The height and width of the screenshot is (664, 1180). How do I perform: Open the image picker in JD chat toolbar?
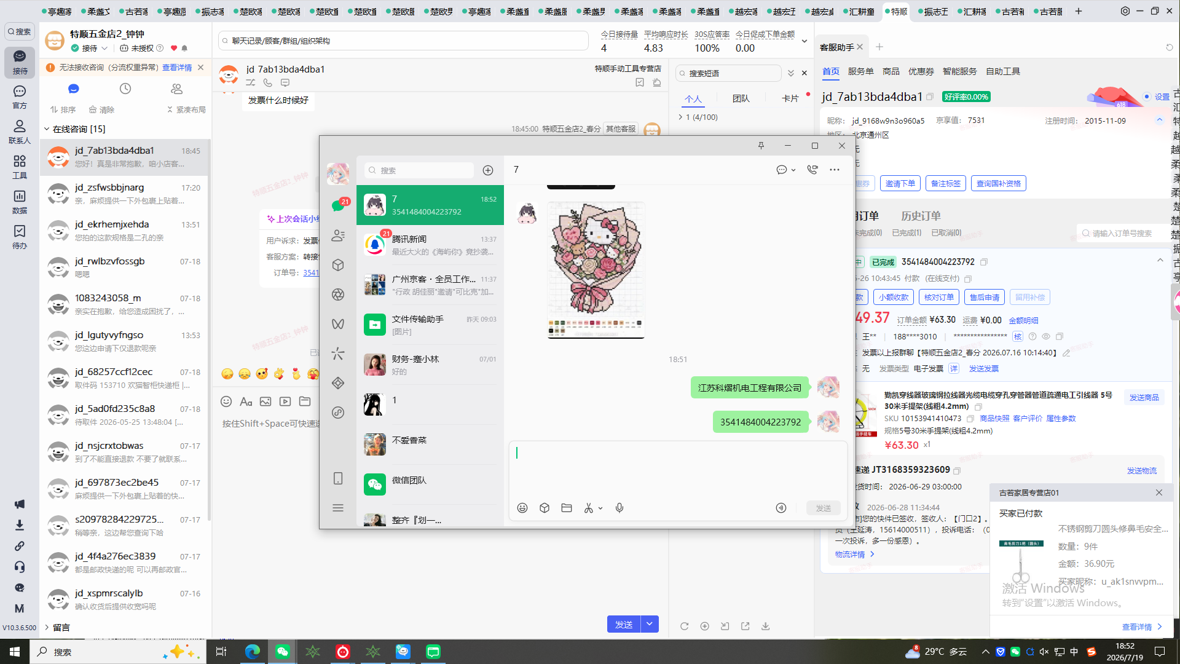[x=265, y=401]
